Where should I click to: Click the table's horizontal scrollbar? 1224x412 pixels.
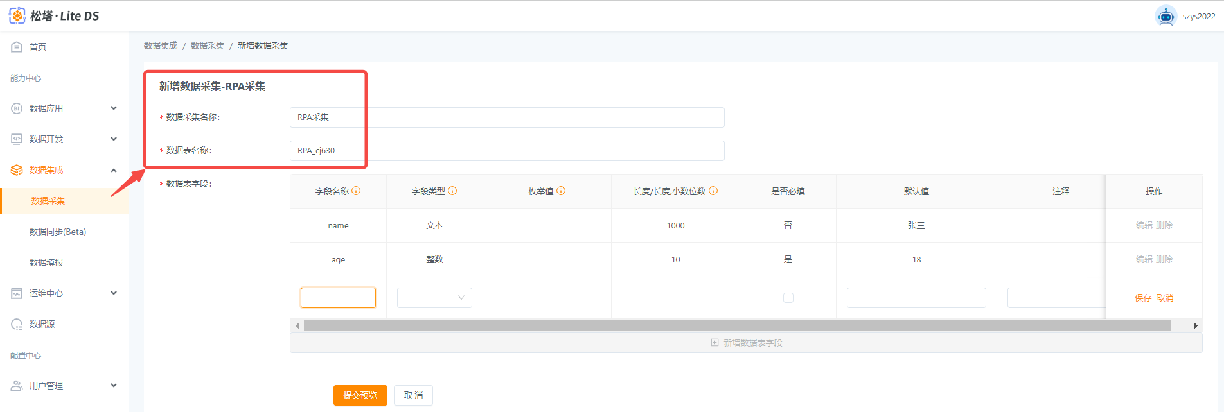736,326
